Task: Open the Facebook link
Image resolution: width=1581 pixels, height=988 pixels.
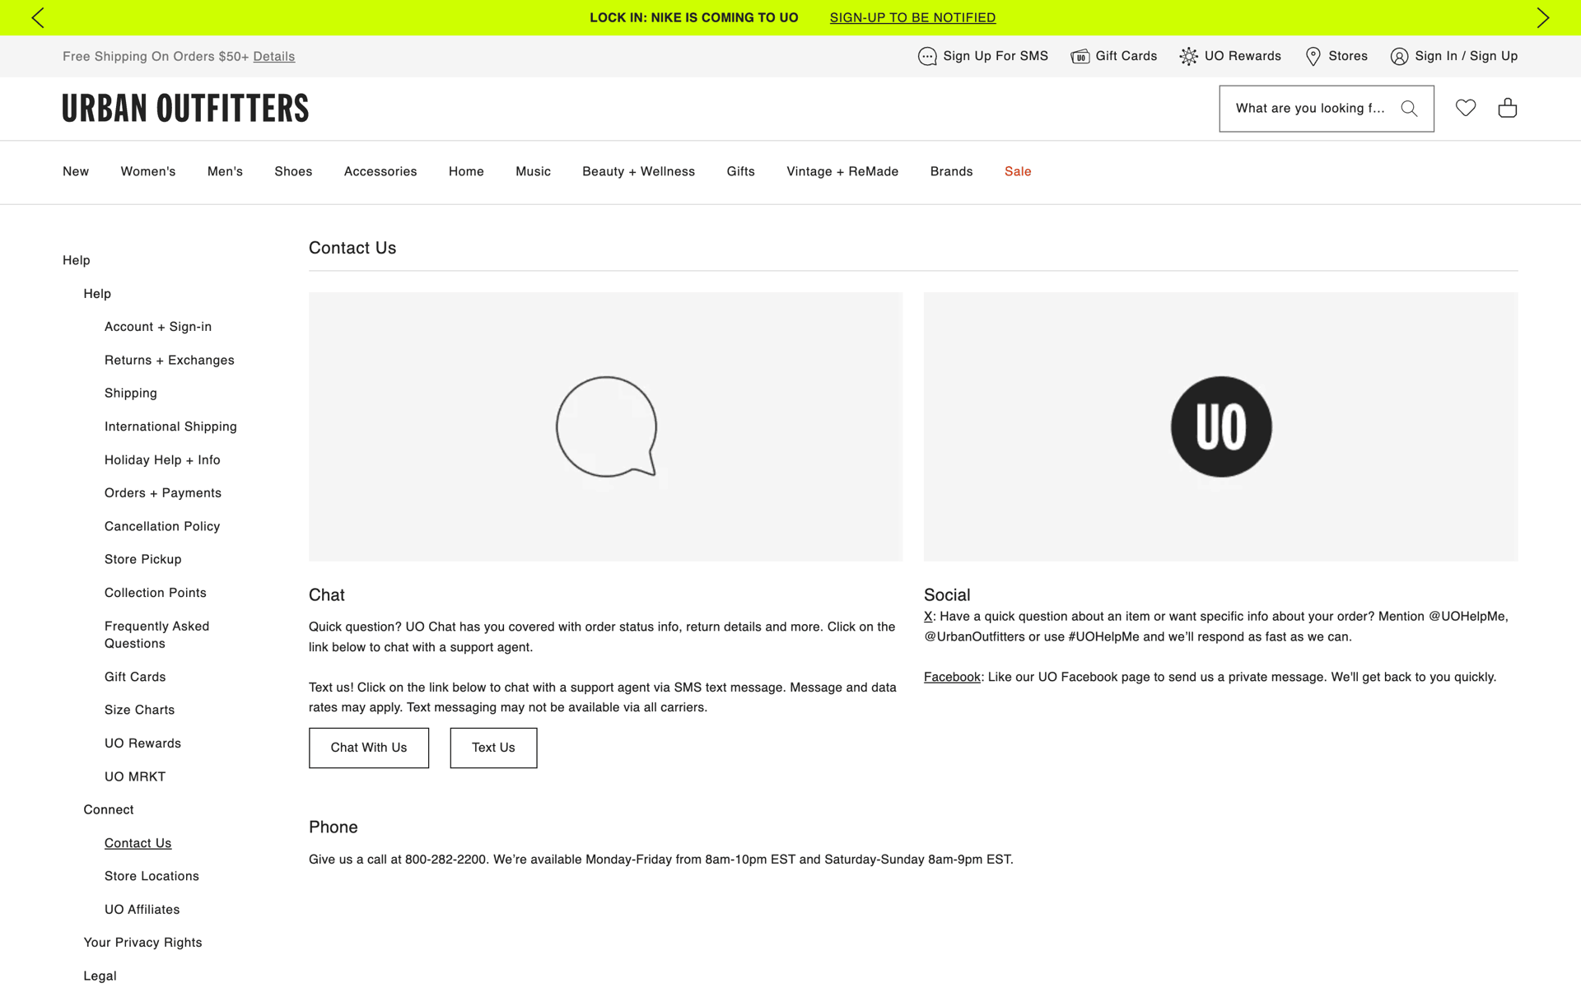Action: [x=952, y=677]
